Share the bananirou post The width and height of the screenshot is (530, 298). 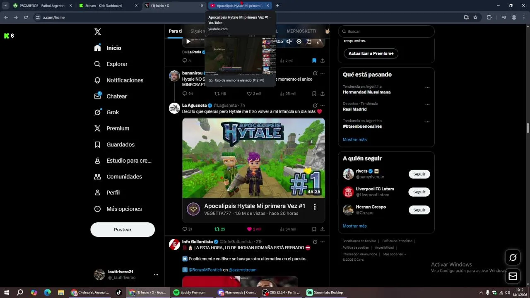coord(322,94)
